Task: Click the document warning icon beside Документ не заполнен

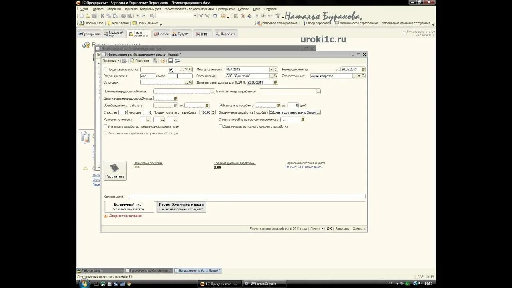Action: [x=106, y=216]
